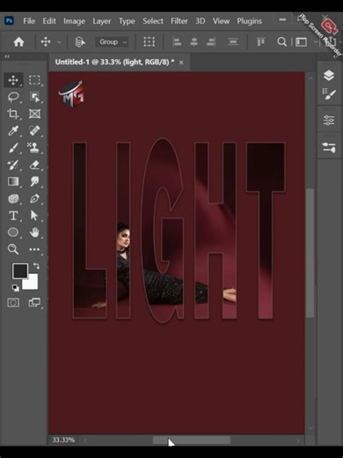Screen dimensions: 343x458
Task: Open the Edit menu
Action: pyautogui.click(x=49, y=21)
